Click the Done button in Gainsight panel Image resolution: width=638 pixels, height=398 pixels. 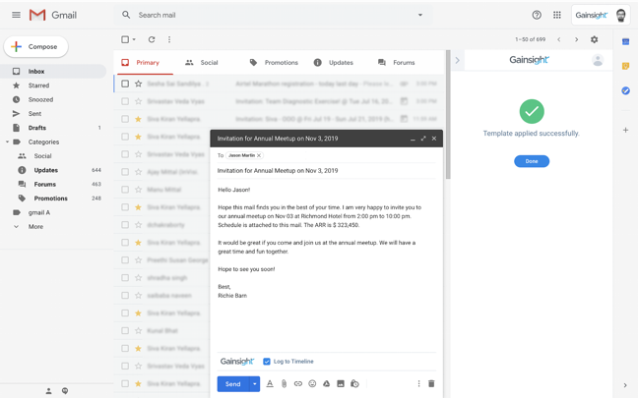[x=532, y=161]
